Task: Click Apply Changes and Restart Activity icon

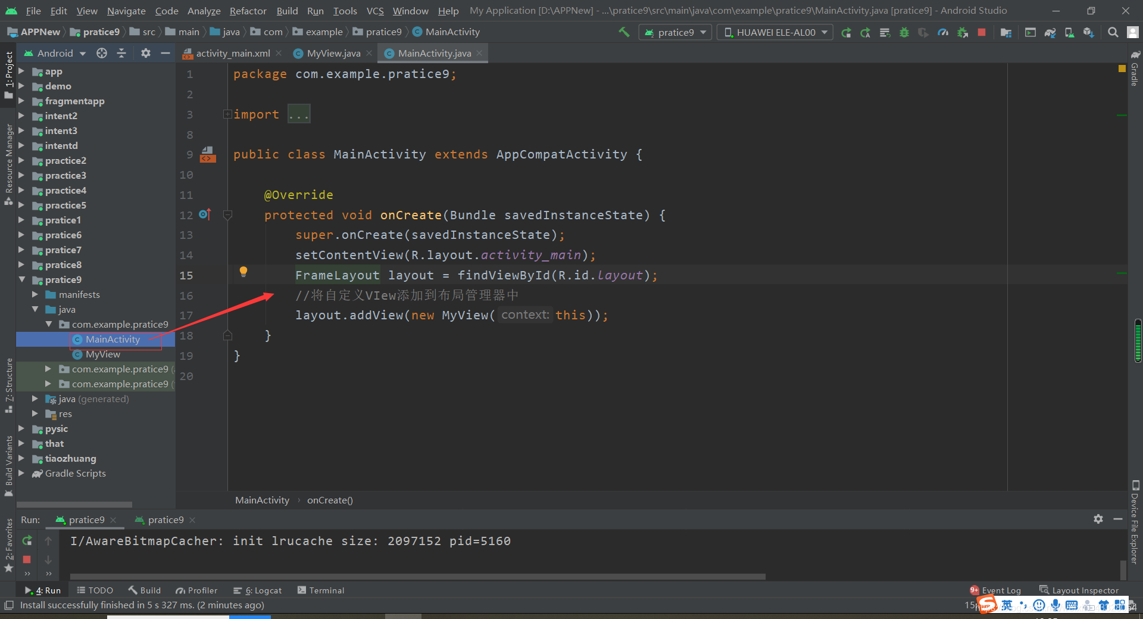Action: coord(865,32)
